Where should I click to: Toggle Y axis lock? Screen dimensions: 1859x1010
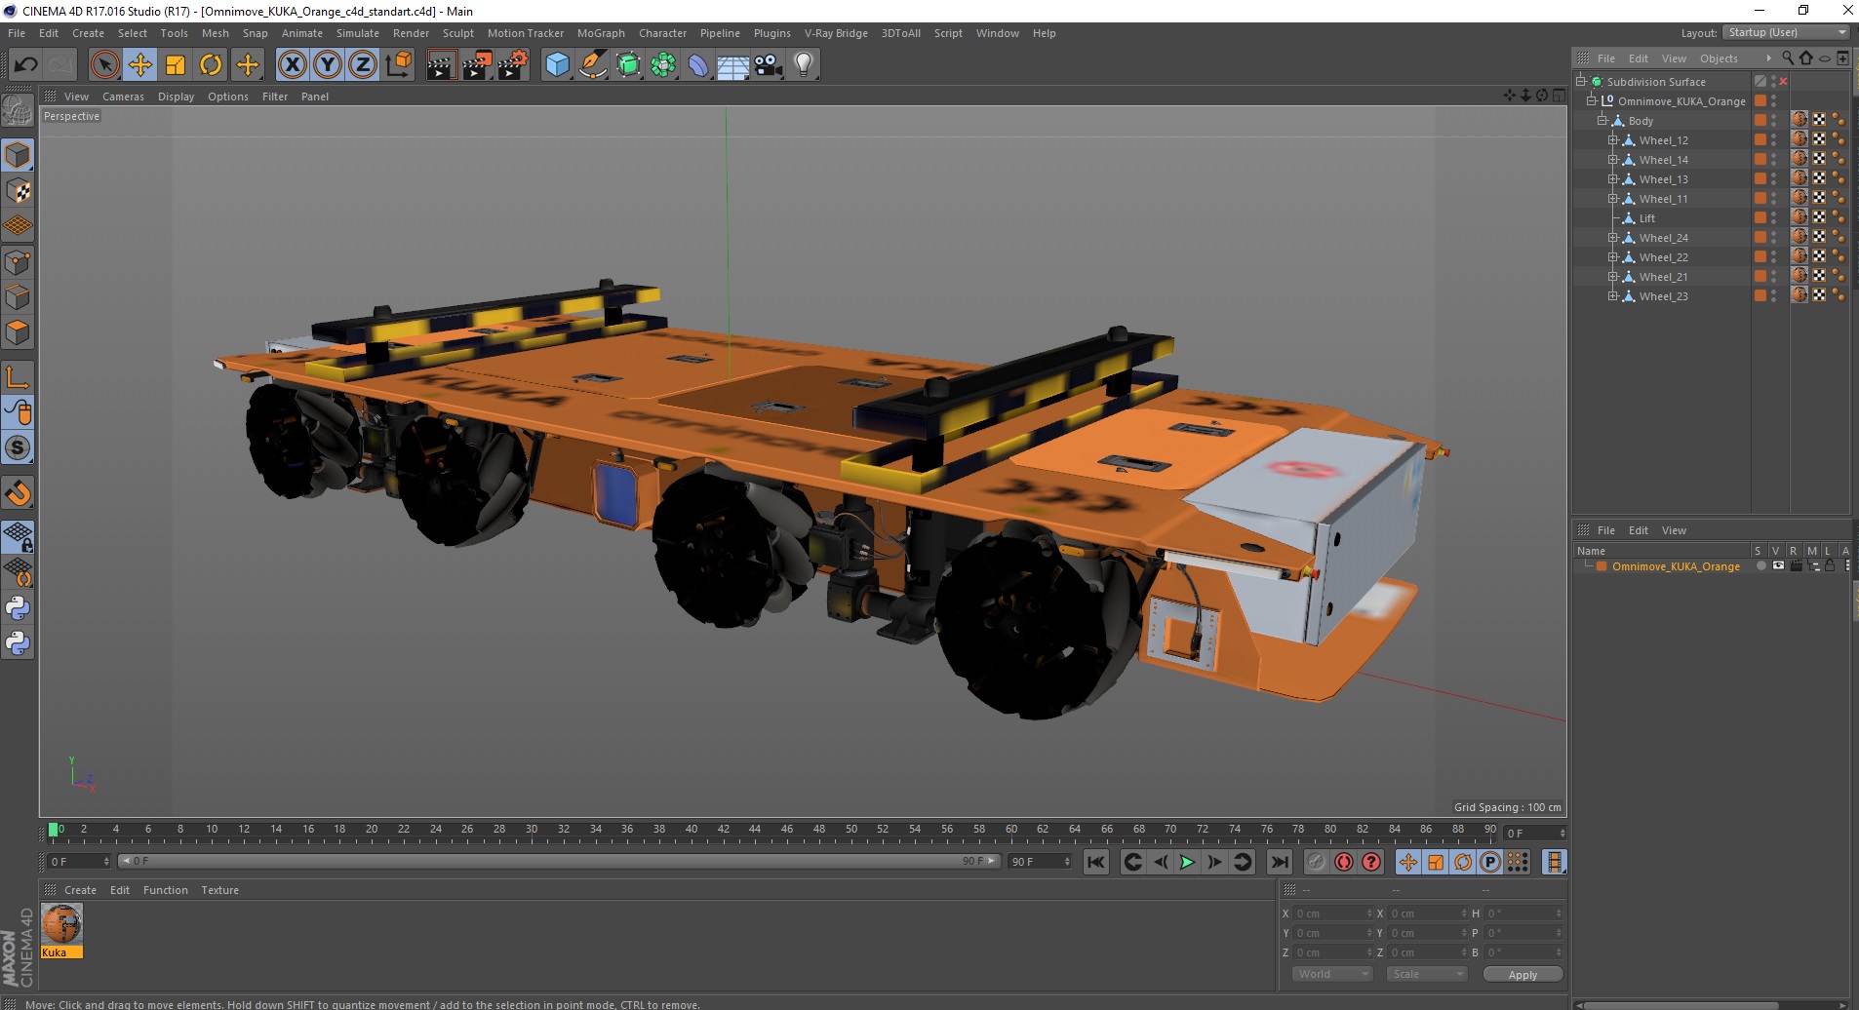328,65
